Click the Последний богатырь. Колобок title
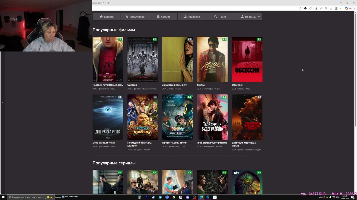 (x=139, y=144)
